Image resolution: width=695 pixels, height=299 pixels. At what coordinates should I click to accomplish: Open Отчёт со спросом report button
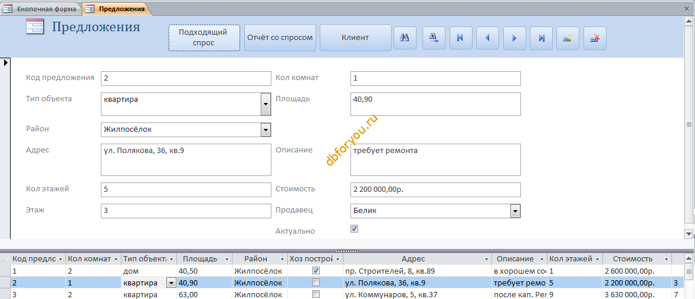(x=280, y=38)
